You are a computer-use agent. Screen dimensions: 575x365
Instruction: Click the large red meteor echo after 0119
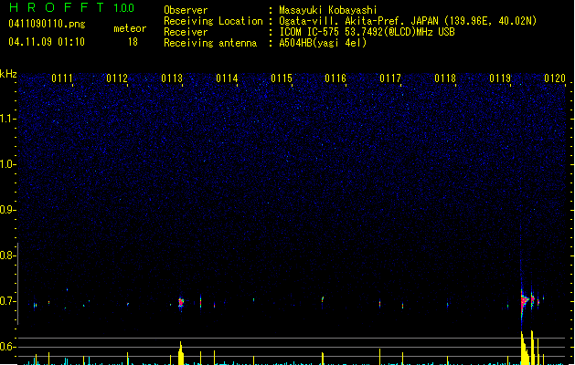click(x=525, y=302)
